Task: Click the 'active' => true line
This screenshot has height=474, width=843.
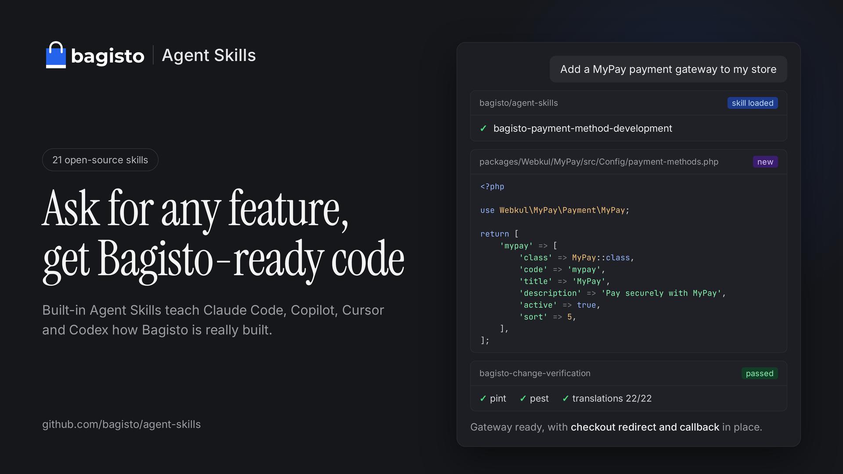Action: click(x=560, y=305)
